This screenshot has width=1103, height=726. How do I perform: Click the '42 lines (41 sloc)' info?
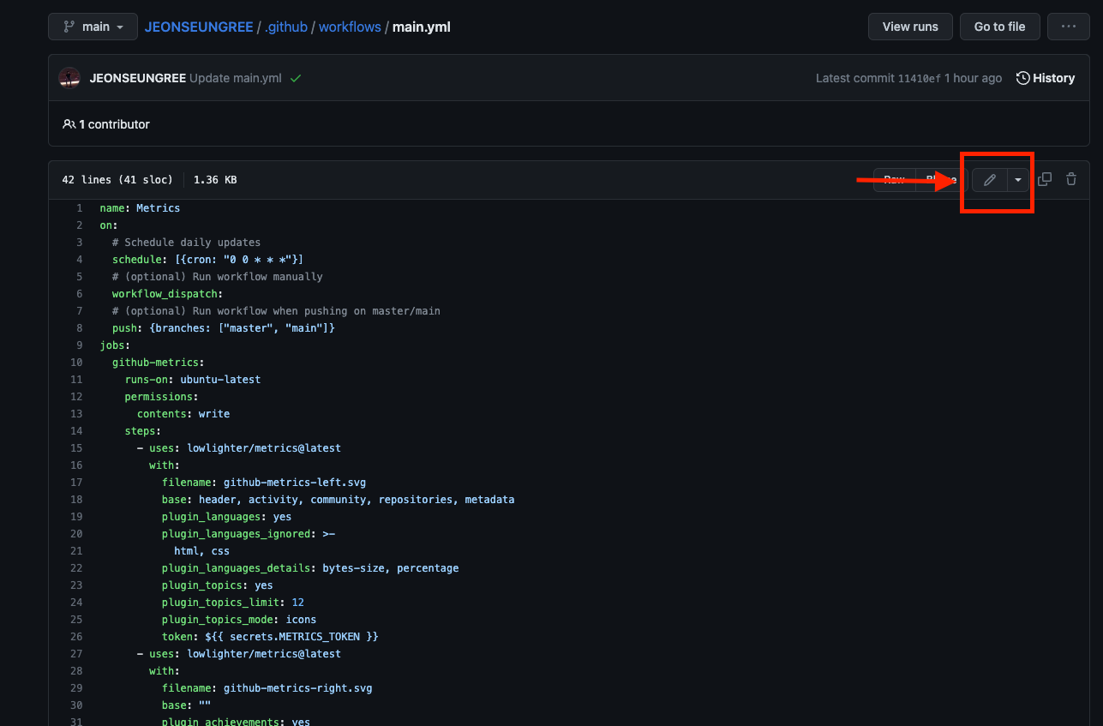tap(117, 180)
